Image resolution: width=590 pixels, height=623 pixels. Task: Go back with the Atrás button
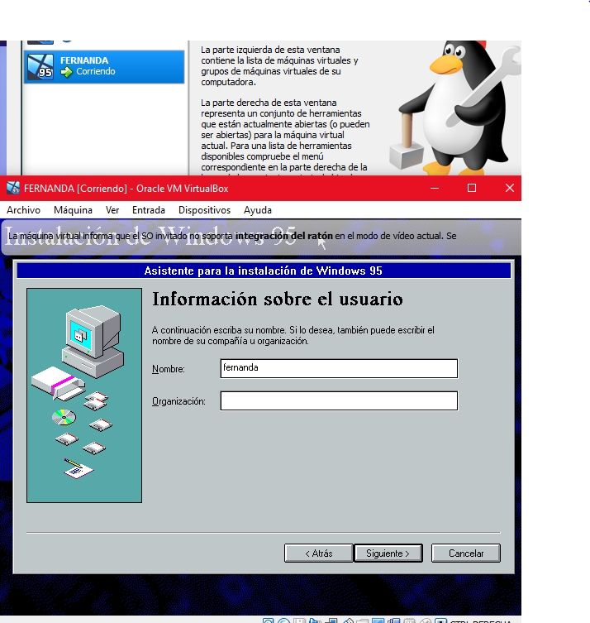pyautogui.click(x=319, y=553)
